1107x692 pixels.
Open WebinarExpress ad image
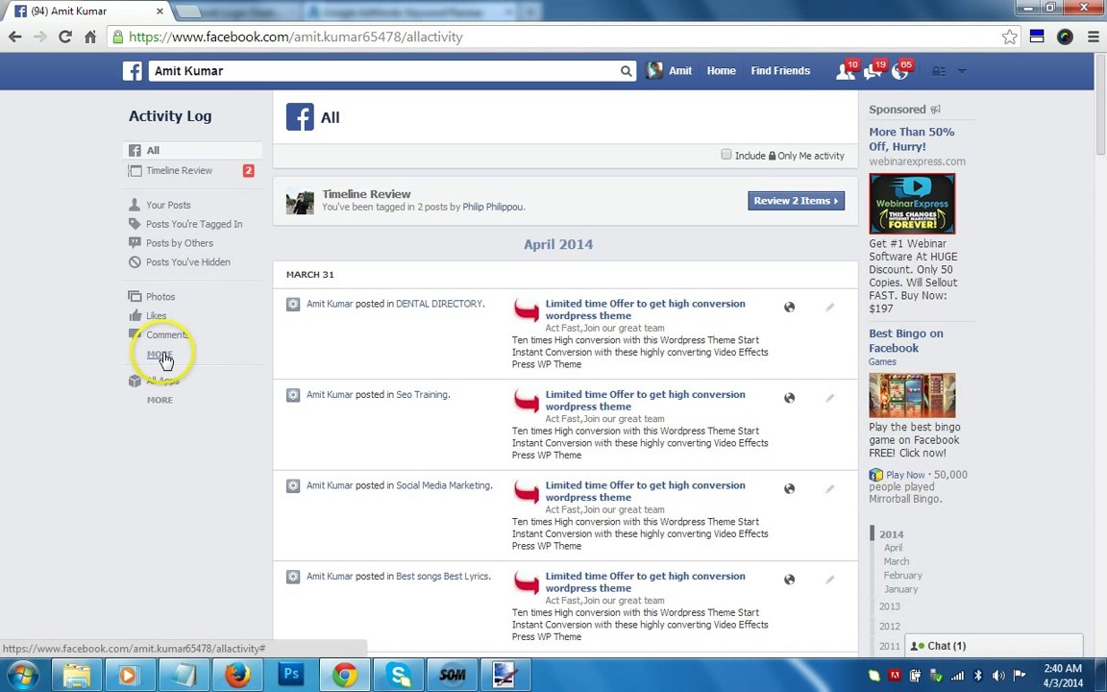pyautogui.click(x=912, y=204)
